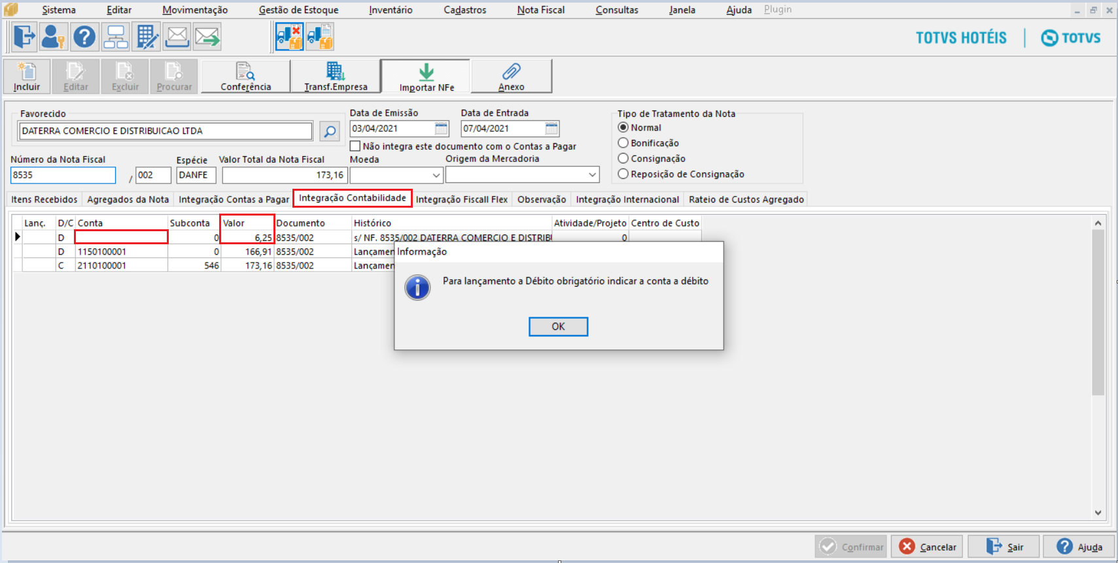Click the grid scrollbar up arrow
This screenshot has height=563, width=1118.
click(x=1098, y=223)
